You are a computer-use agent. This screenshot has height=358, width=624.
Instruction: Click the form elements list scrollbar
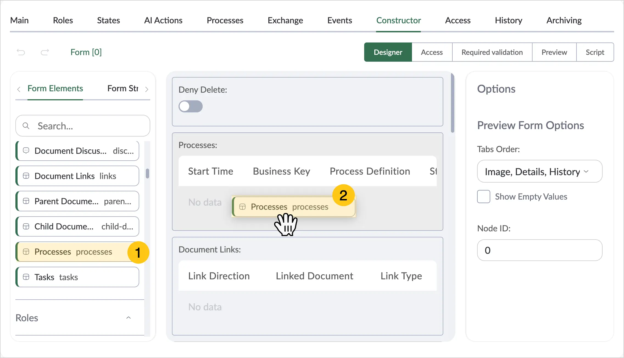(147, 174)
